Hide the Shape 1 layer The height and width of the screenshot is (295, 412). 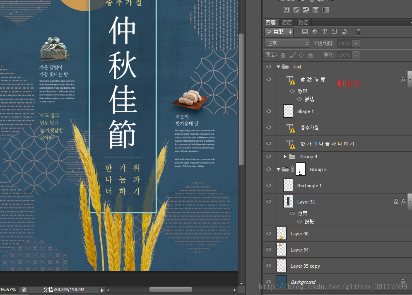pyautogui.click(x=269, y=111)
